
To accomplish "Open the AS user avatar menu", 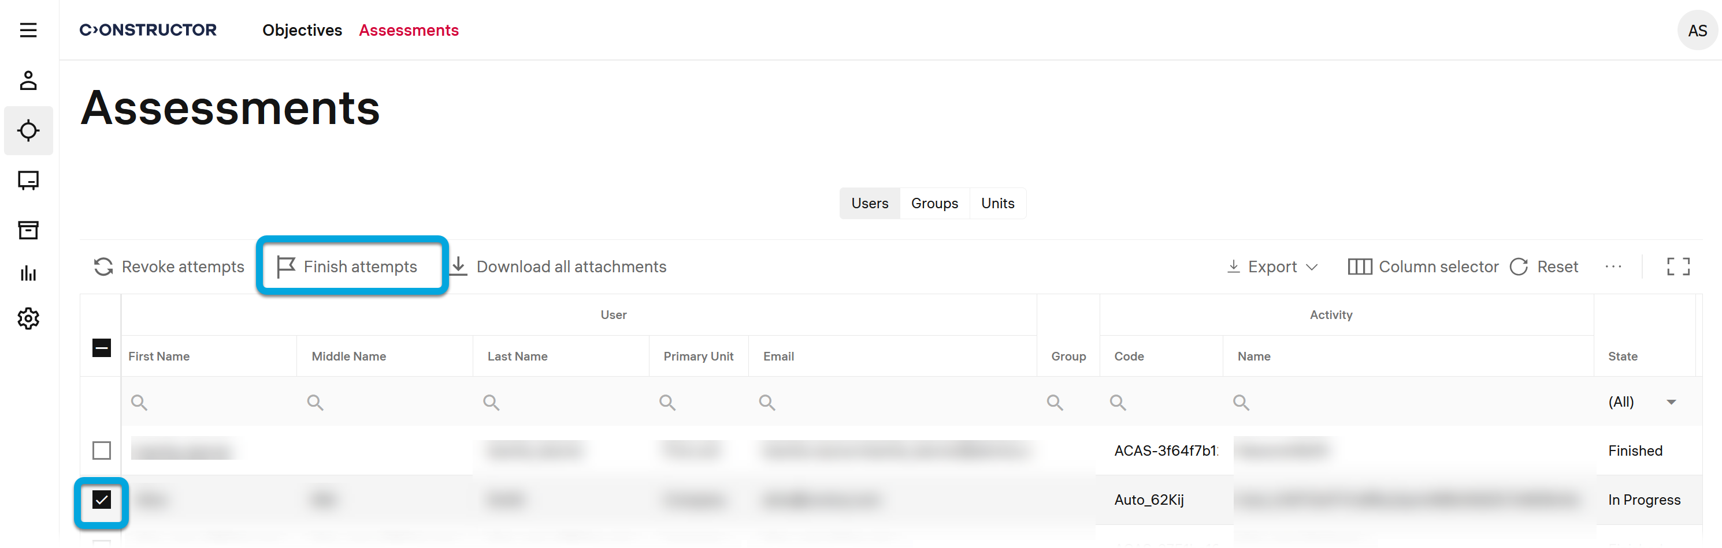I will pos(1696,31).
